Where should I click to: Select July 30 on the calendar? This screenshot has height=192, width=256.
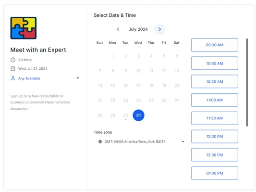[x=125, y=115]
